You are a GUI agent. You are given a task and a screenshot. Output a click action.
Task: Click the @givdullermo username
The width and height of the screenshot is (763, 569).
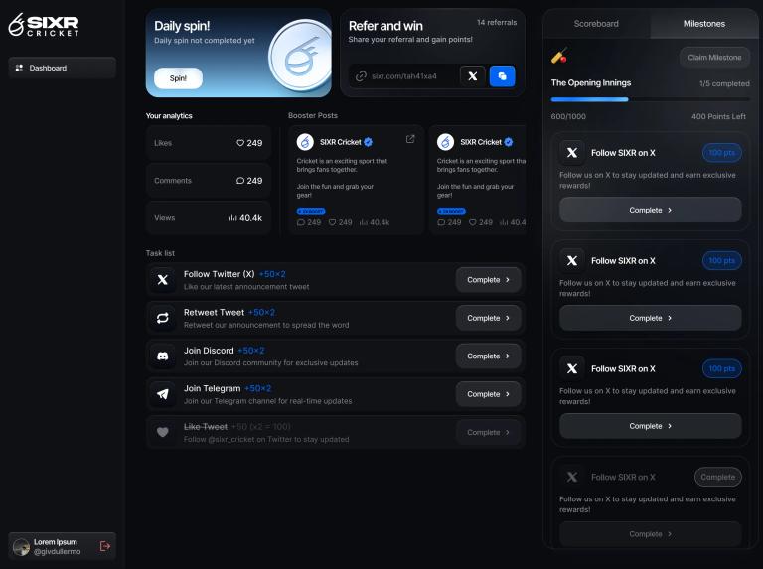(57, 552)
